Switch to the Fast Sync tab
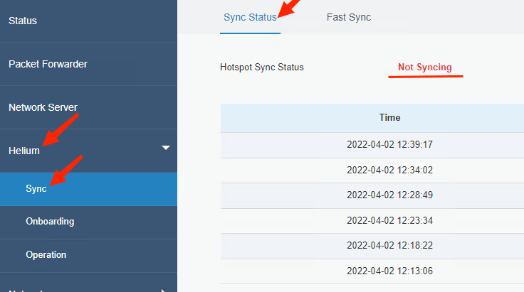This screenshot has height=292, width=524. [349, 17]
